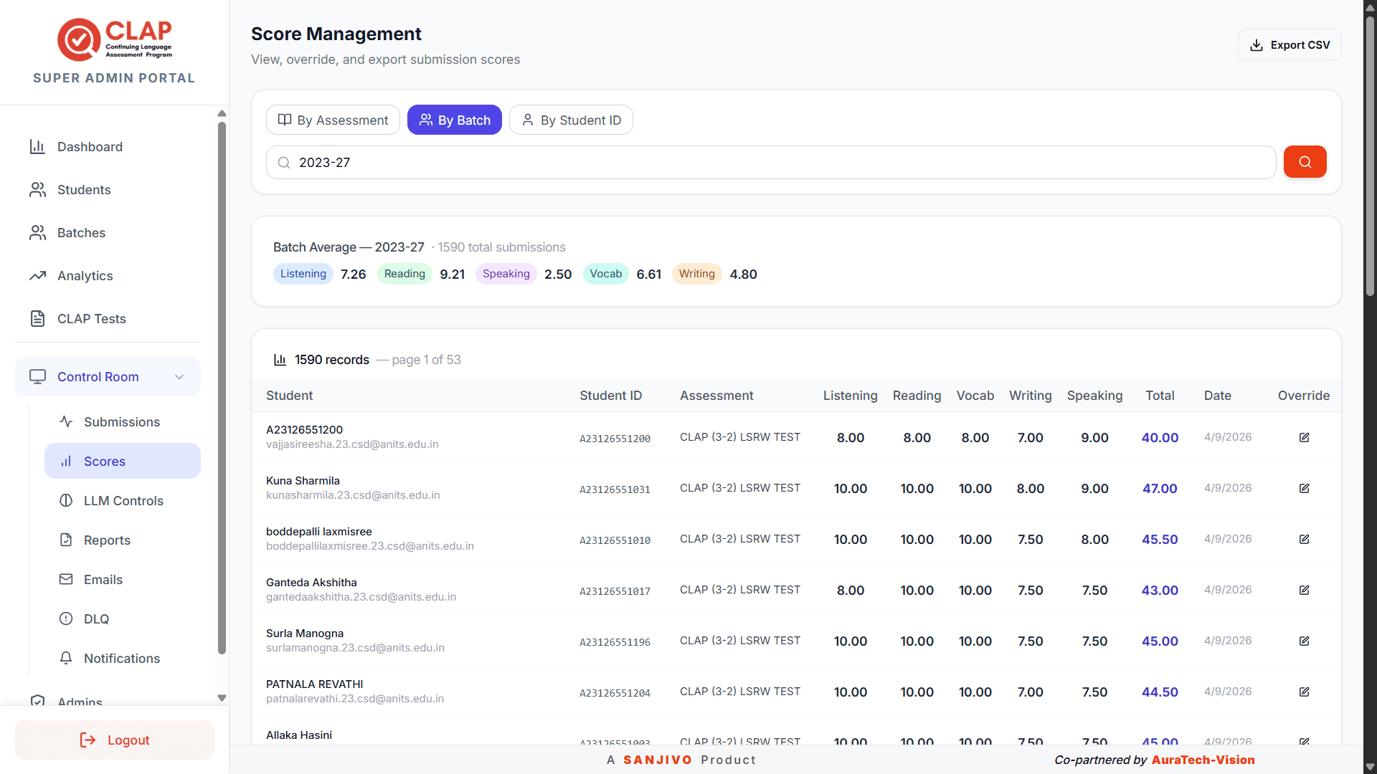This screenshot has height=774, width=1377.
Task: Edit override for PATNALA REVATHI row
Action: [x=1304, y=692]
